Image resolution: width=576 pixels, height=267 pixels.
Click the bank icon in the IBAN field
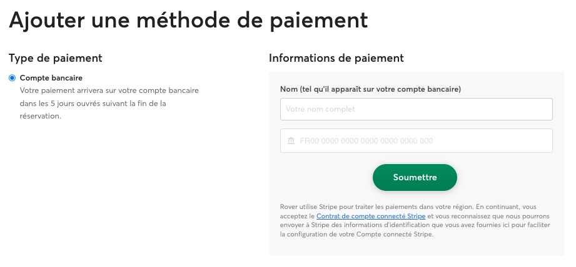[291, 140]
